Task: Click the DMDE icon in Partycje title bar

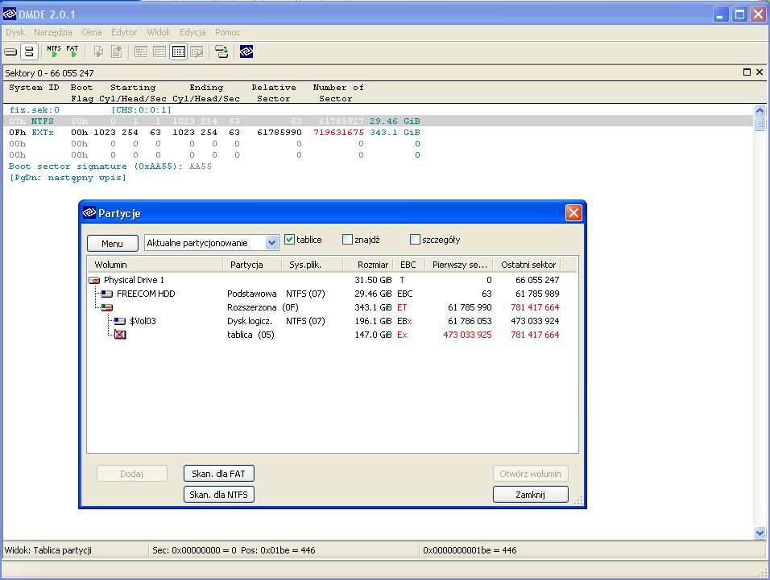Action: pos(89,213)
